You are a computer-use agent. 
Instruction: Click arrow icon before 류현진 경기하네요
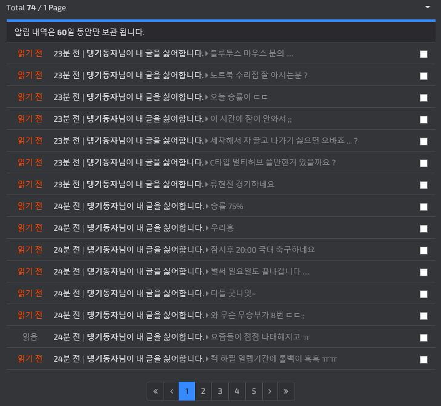(x=207, y=184)
